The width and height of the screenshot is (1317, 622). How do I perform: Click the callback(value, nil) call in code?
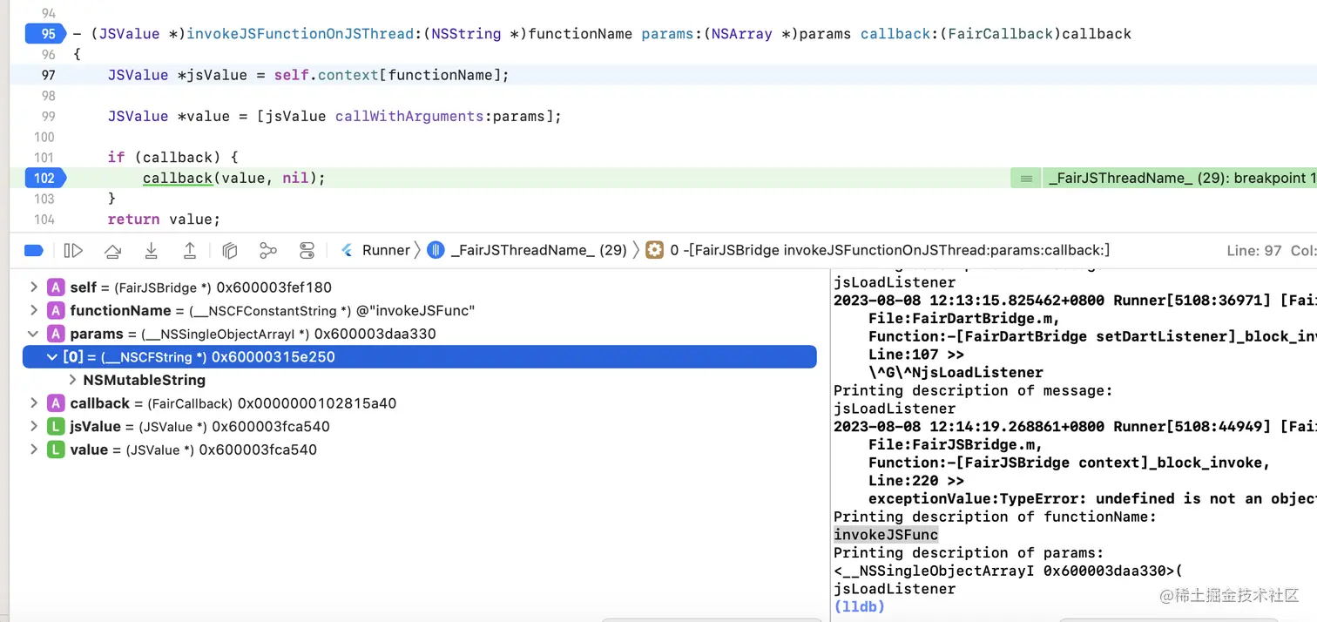(x=233, y=178)
